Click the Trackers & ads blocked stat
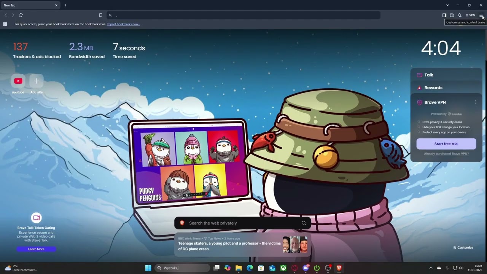 (x=37, y=51)
